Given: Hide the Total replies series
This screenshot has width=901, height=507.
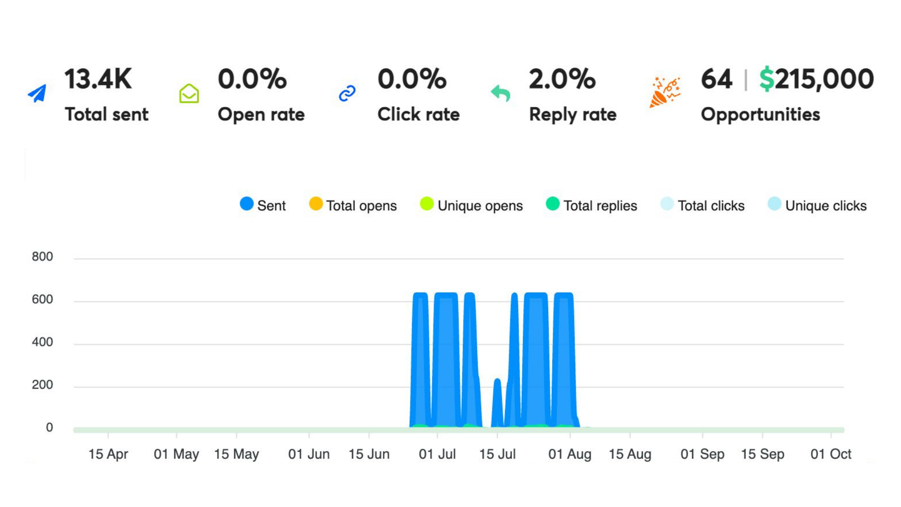Looking at the screenshot, I should [553, 204].
